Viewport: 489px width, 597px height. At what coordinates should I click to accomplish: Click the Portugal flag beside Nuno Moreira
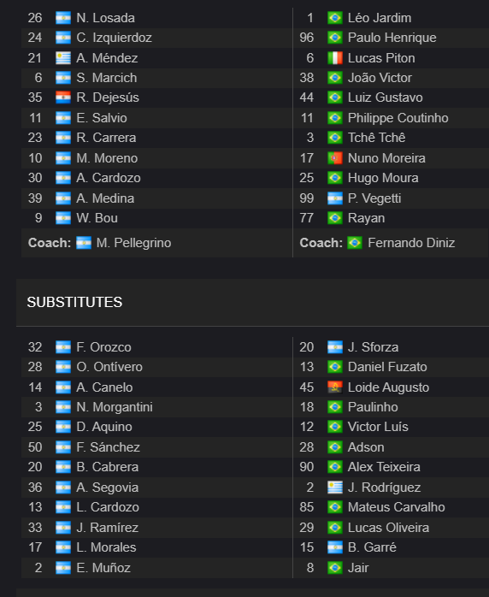[335, 158]
